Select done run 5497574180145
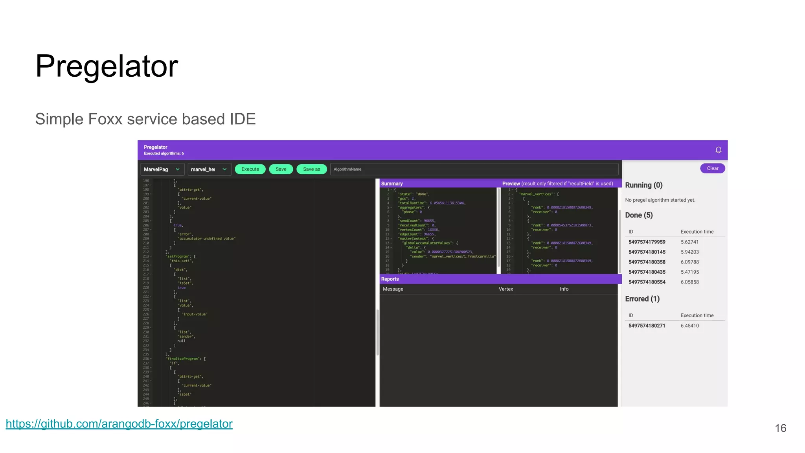The image size is (805, 453). click(x=647, y=252)
